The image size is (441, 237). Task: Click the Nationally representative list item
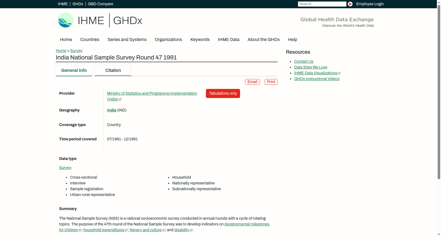coord(193,183)
